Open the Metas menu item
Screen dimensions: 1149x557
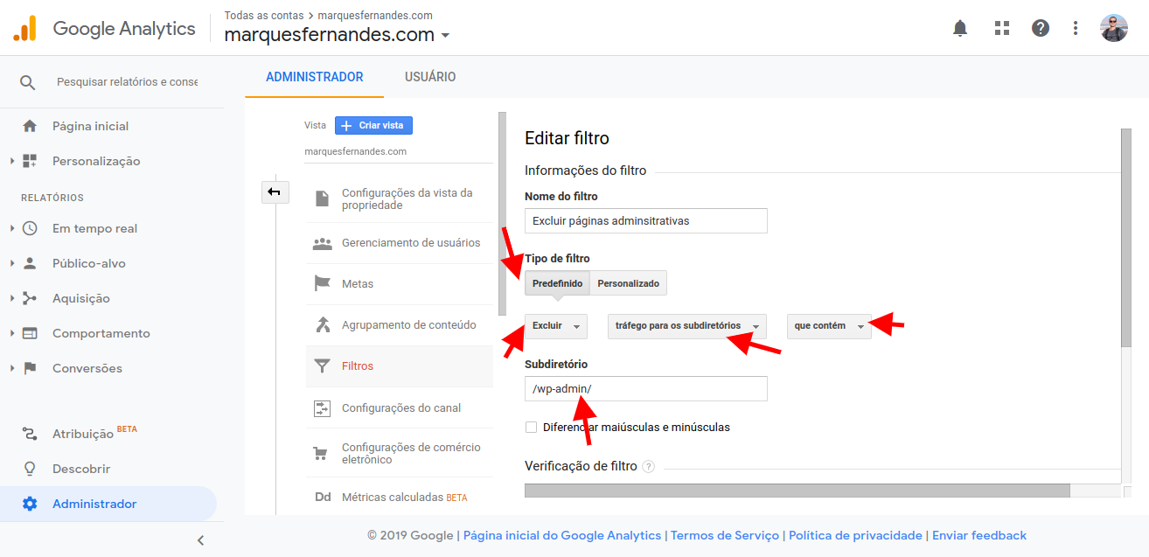point(358,284)
